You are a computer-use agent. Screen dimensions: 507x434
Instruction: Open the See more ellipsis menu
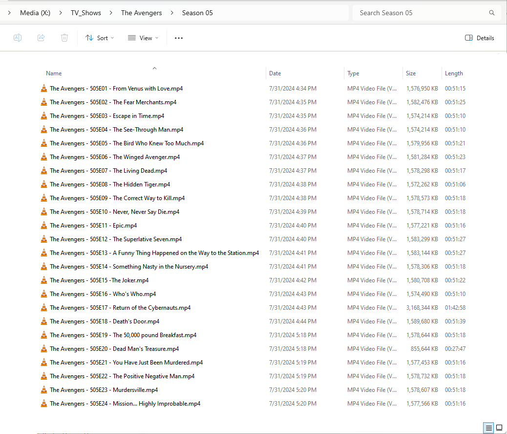click(x=178, y=38)
